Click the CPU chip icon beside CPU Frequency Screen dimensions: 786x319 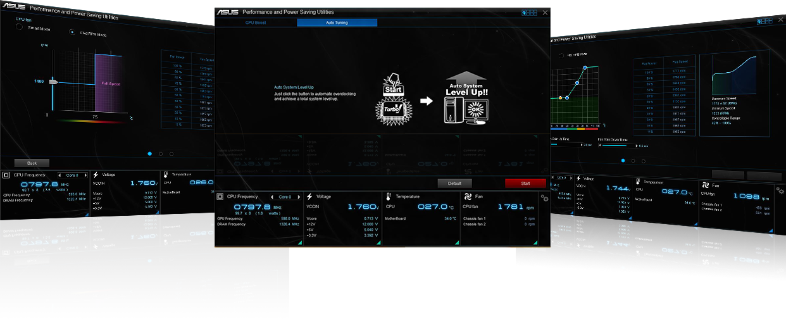click(220, 197)
